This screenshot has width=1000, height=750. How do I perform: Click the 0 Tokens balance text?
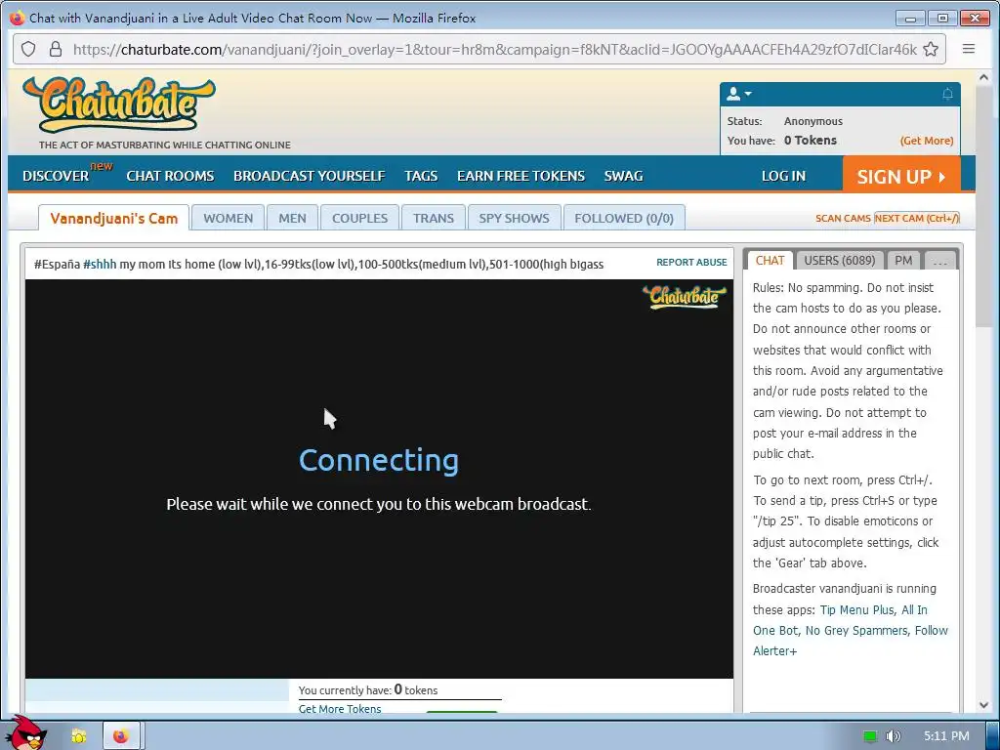point(810,141)
